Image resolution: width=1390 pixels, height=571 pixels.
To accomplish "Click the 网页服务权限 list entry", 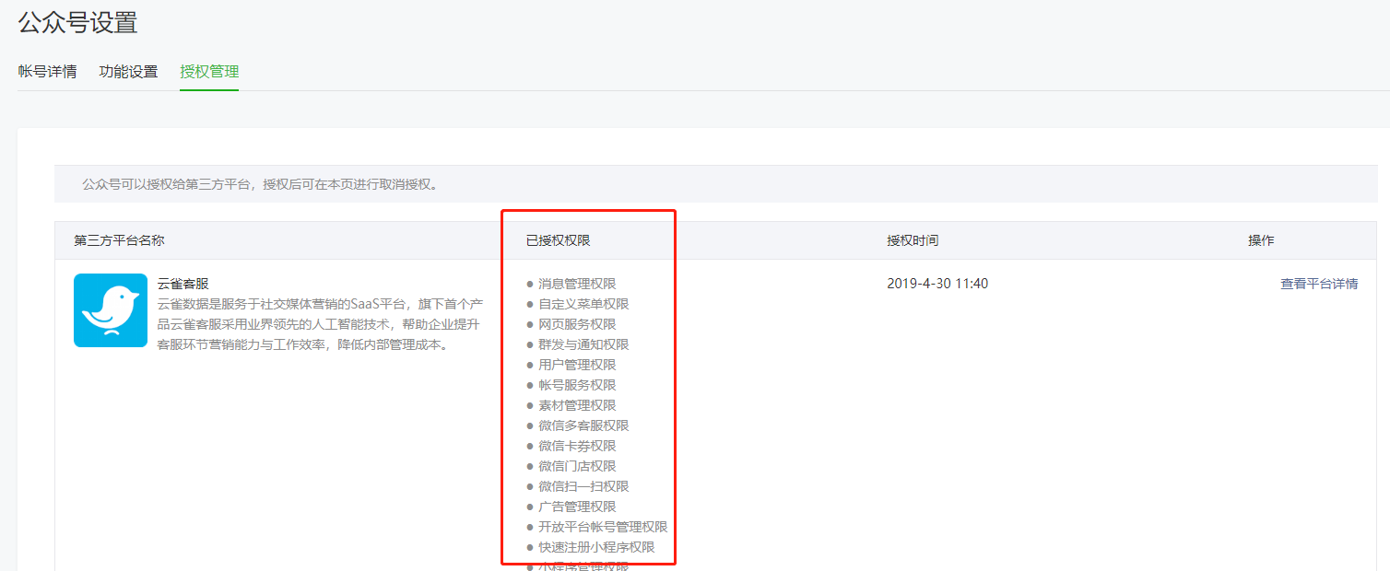I will pos(577,324).
